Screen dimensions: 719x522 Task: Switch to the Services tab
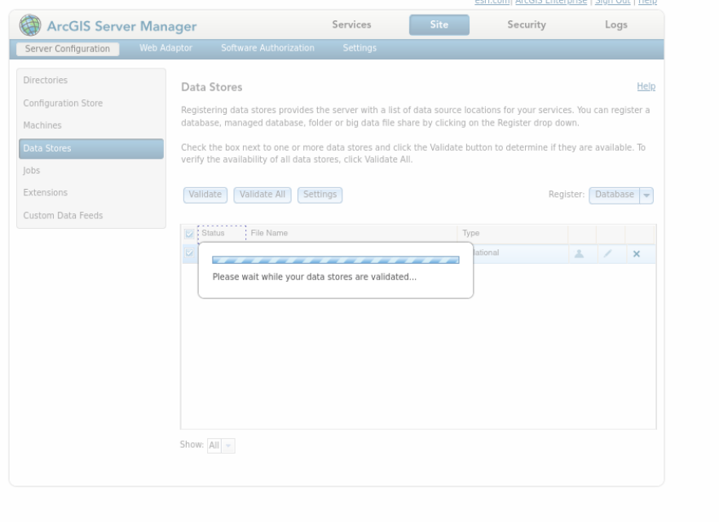[x=351, y=24]
